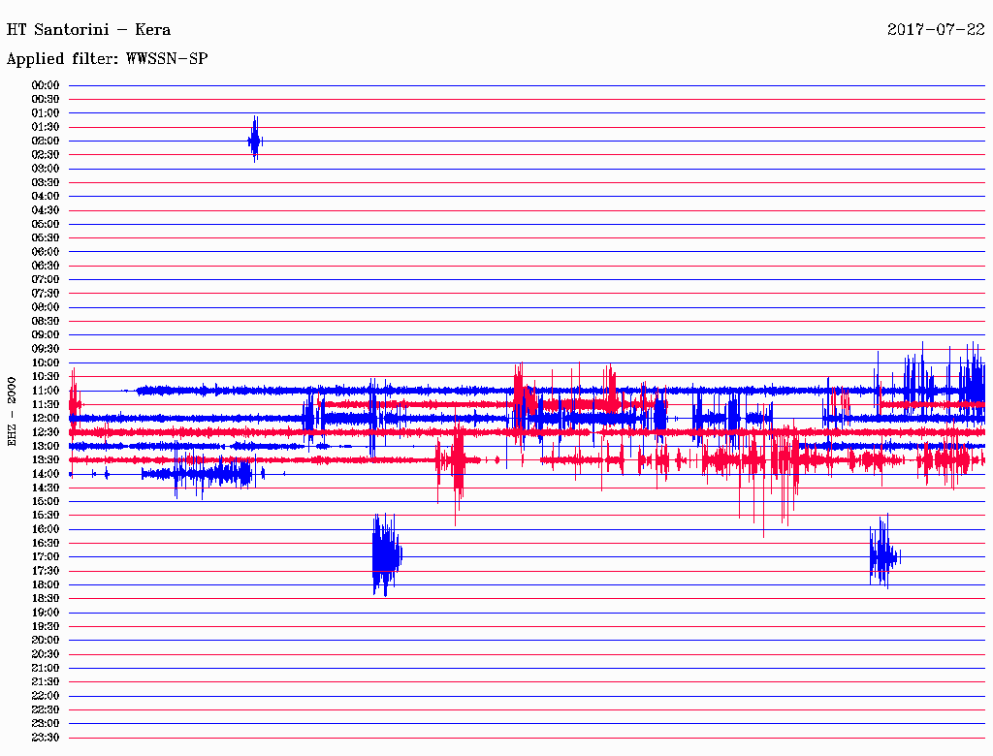Click the 02:30 time label
This screenshot has height=756, width=993.
coord(46,154)
